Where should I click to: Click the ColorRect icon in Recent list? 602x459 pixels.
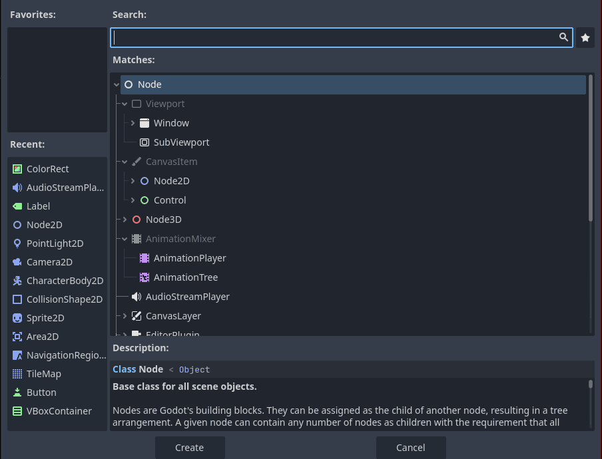(17, 169)
